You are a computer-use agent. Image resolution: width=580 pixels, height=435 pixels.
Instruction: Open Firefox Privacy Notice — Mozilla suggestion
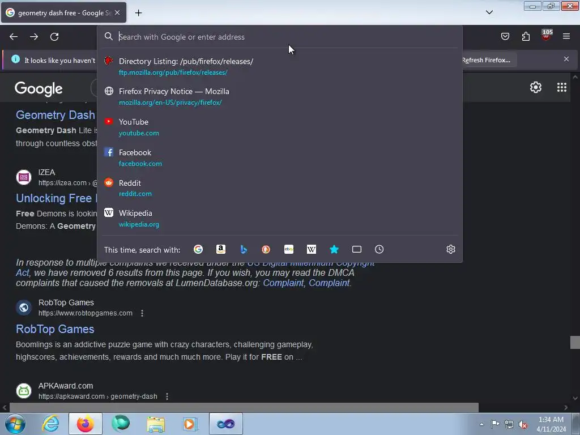[x=280, y=96]
